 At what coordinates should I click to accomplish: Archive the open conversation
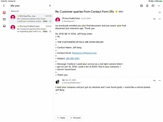point(142,5)
